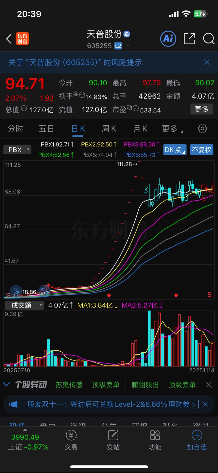Open the search magnifier icon

pos(209,39)
